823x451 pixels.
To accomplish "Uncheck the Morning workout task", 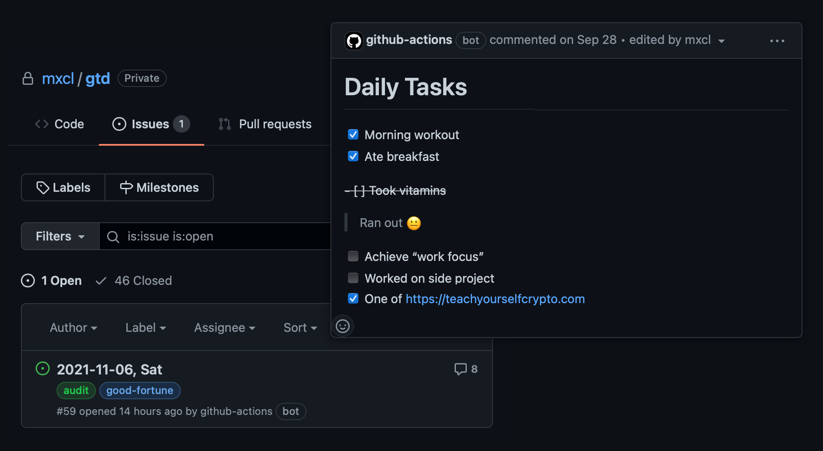I will pos(353,134).
